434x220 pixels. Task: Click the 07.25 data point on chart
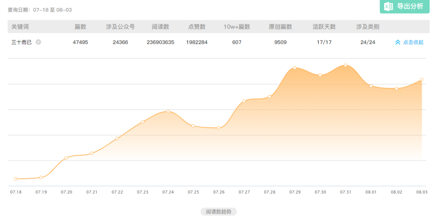[193, 126]
